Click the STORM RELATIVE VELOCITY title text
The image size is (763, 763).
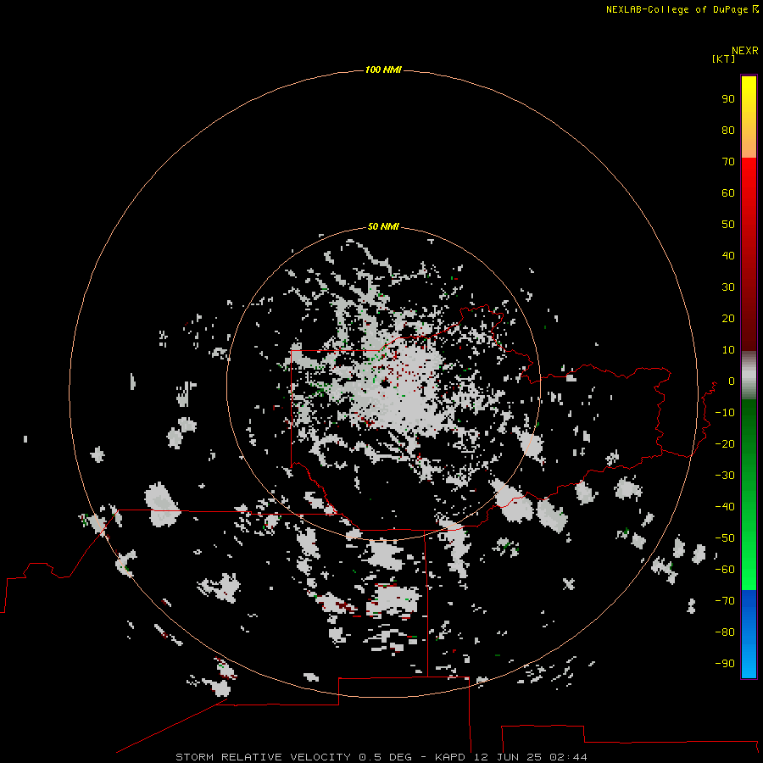pyautogui.click(x=263, y=757)
